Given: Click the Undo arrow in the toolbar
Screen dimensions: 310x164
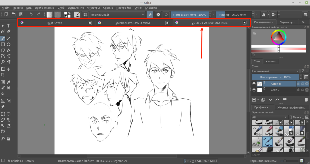Looking at the screenshot, I should point(31,15).
